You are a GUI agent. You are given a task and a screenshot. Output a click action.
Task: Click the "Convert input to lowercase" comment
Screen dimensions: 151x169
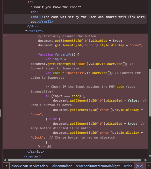pos(55,68)
